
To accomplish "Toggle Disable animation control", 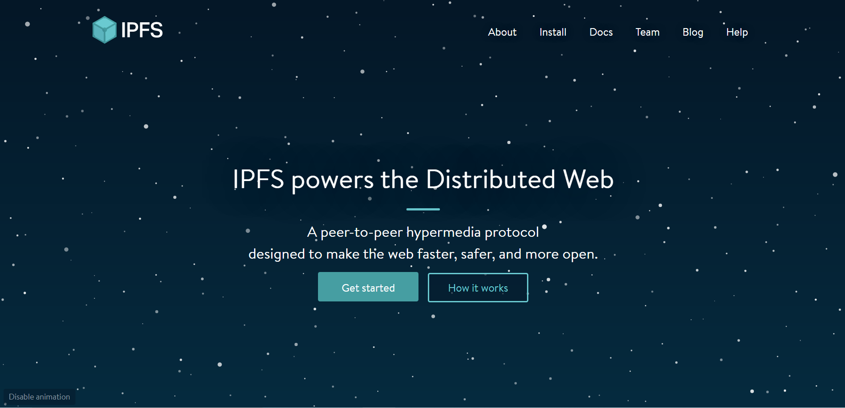I will coord(39,397).
